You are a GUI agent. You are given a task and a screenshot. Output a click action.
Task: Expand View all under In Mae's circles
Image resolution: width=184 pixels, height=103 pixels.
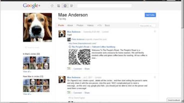click(x=27, y=71)
